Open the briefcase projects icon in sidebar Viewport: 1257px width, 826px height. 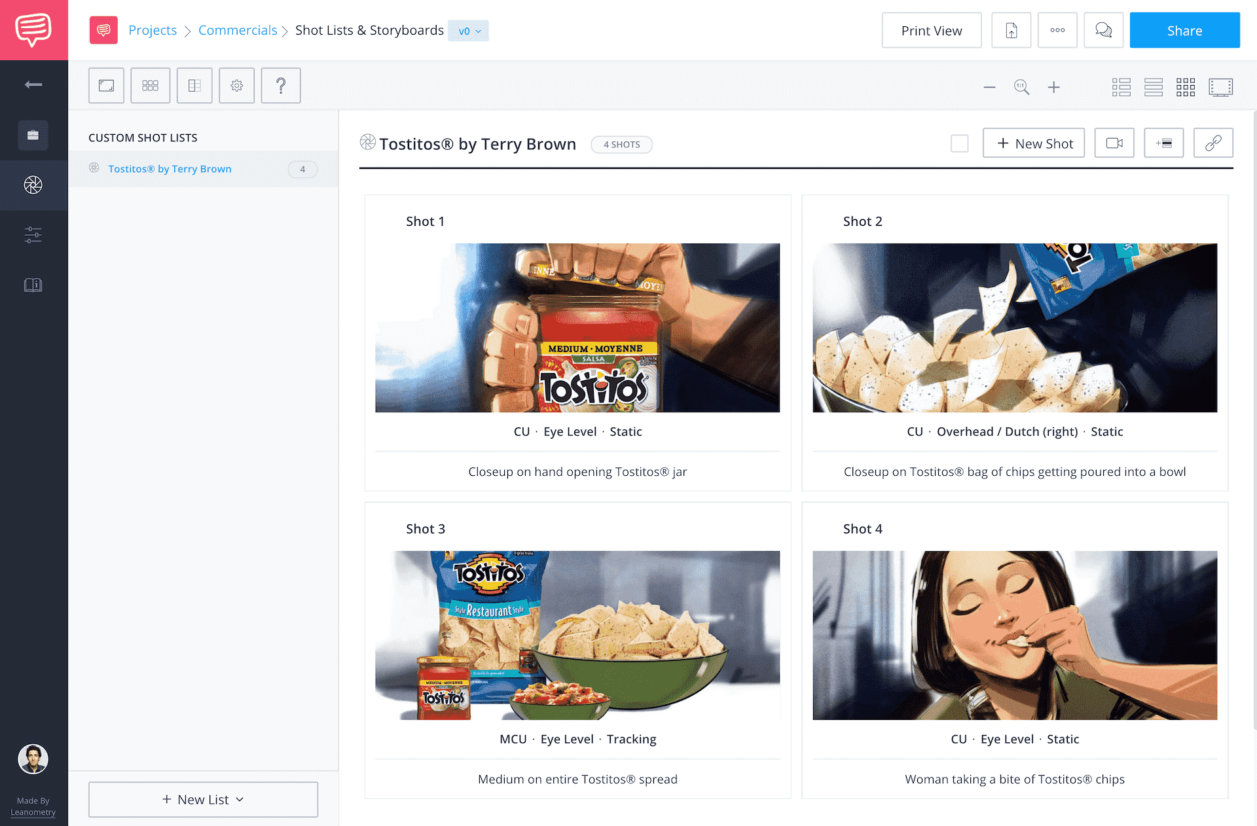click(x=33, y=135)
